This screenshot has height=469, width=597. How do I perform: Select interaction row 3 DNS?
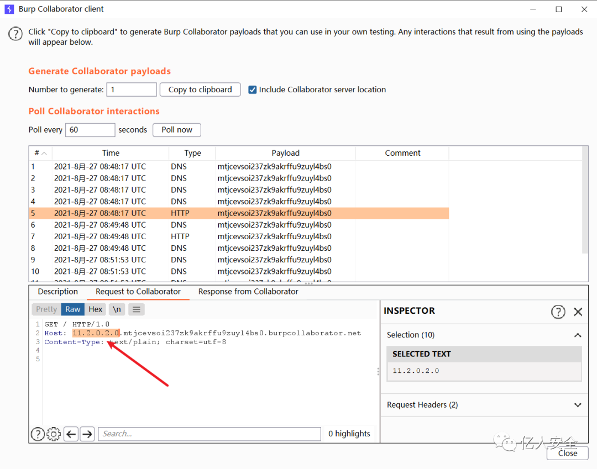(239, 190)
